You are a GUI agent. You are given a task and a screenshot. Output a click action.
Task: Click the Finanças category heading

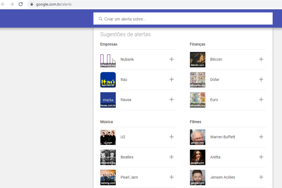[197, 44]
